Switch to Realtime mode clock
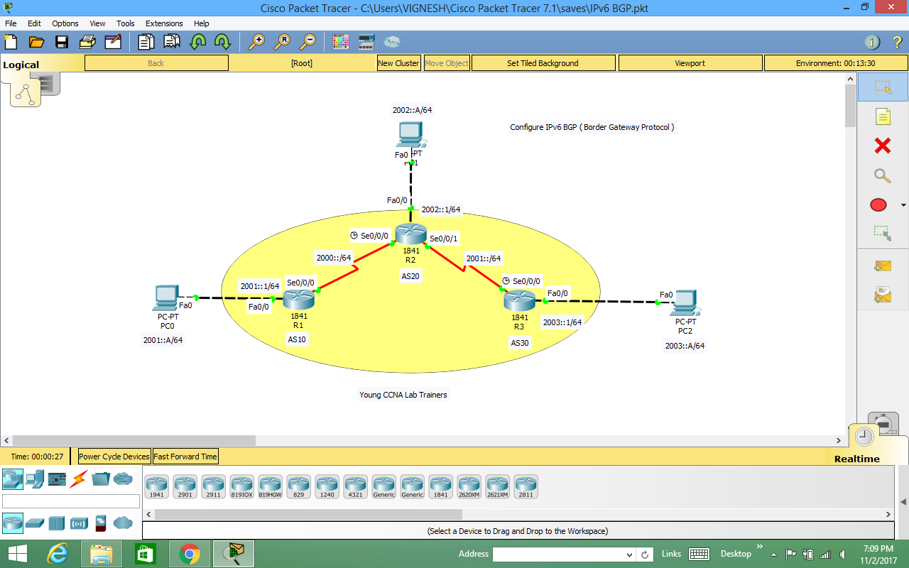The height and width of the screenshot is (568, 909). pos(864,436)
